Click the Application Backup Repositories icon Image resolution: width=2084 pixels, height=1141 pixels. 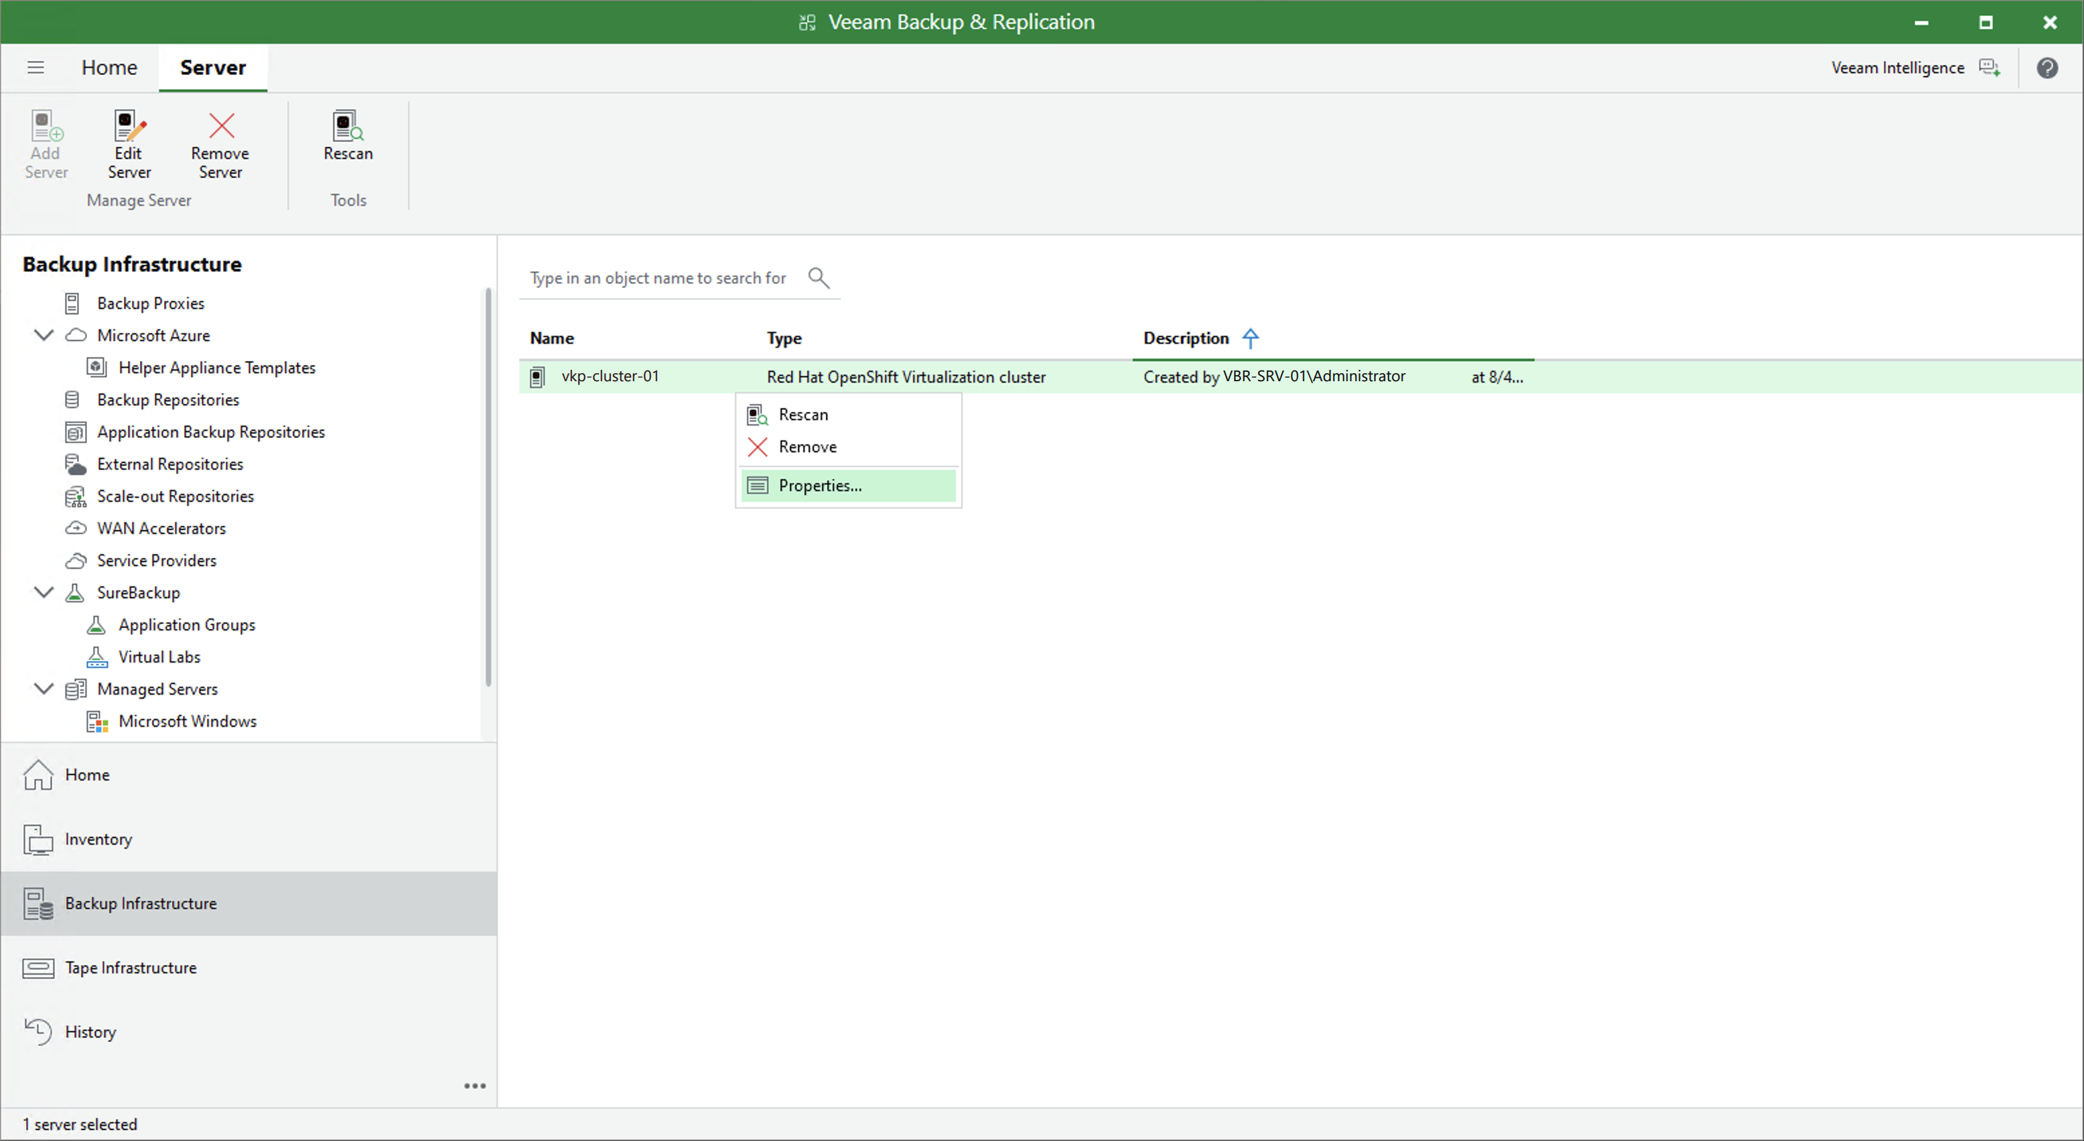click(75, 432)
